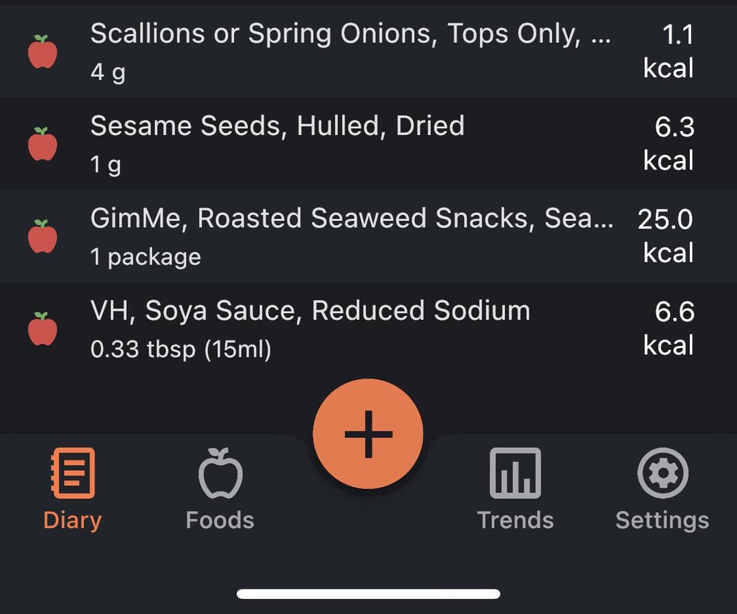Select VH Soya Sauce Reduced Sodium entry
This screenshot has width=737, height=614.
(310, 311)
